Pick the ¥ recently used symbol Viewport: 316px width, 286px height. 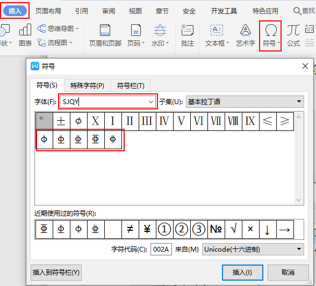147,229
